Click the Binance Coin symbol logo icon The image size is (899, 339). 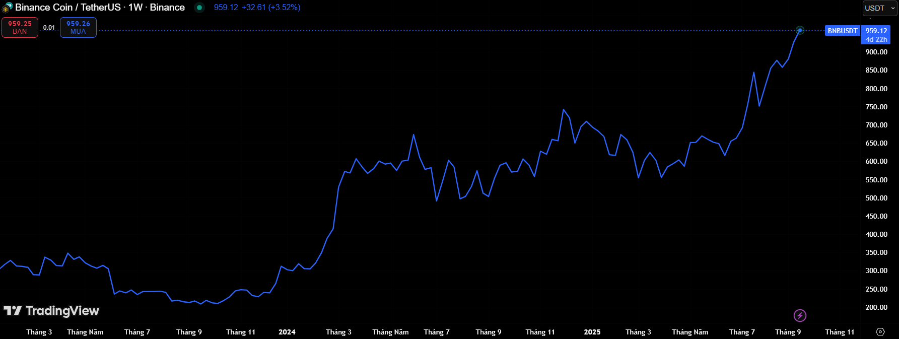click(7, 8)
